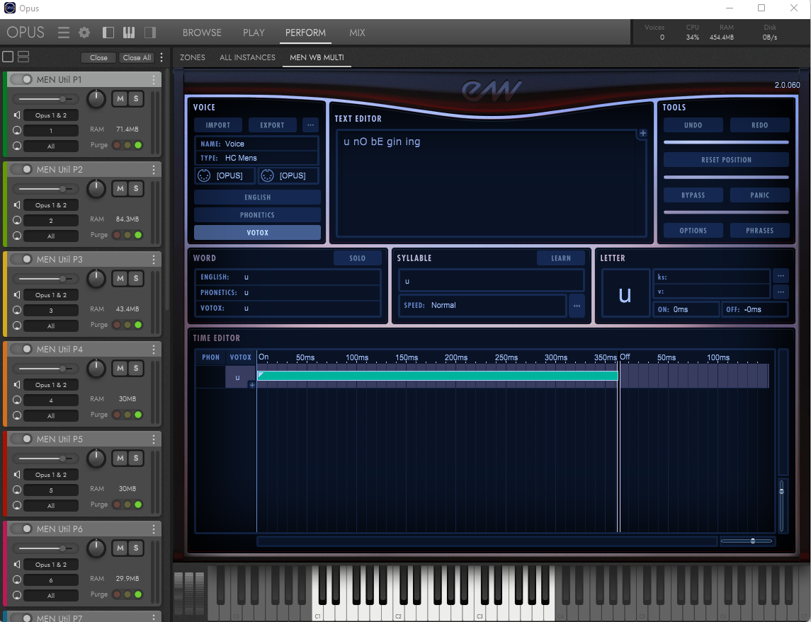811x622 pixels.
Task: Open the PHRASES tool
Action: [759, 231]
